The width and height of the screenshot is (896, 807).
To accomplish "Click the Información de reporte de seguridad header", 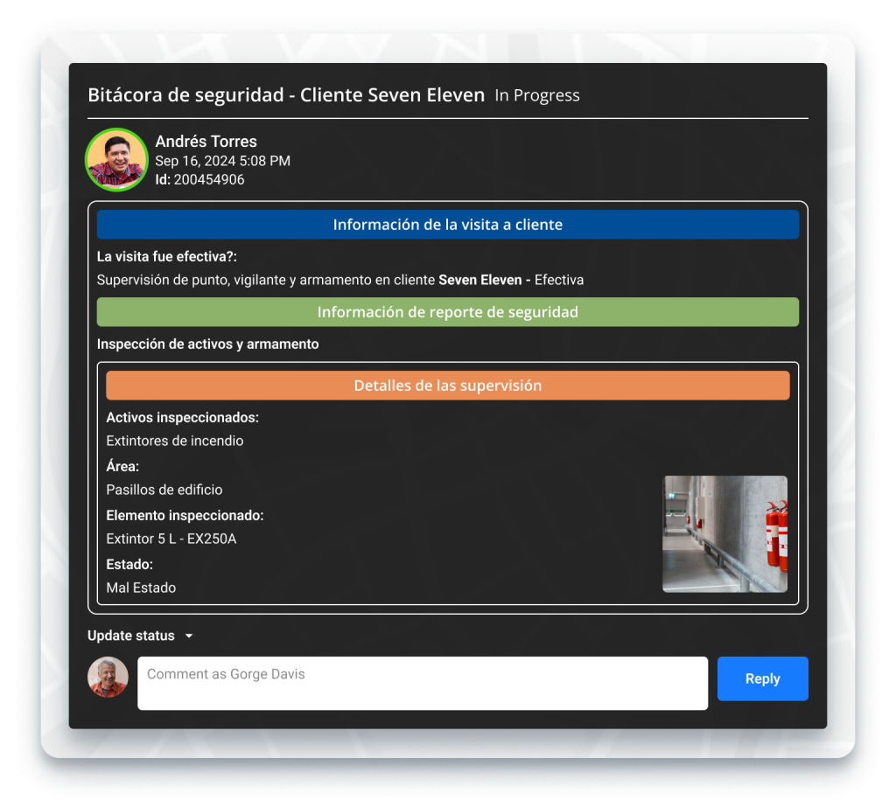I will click(x=447, y=312).
